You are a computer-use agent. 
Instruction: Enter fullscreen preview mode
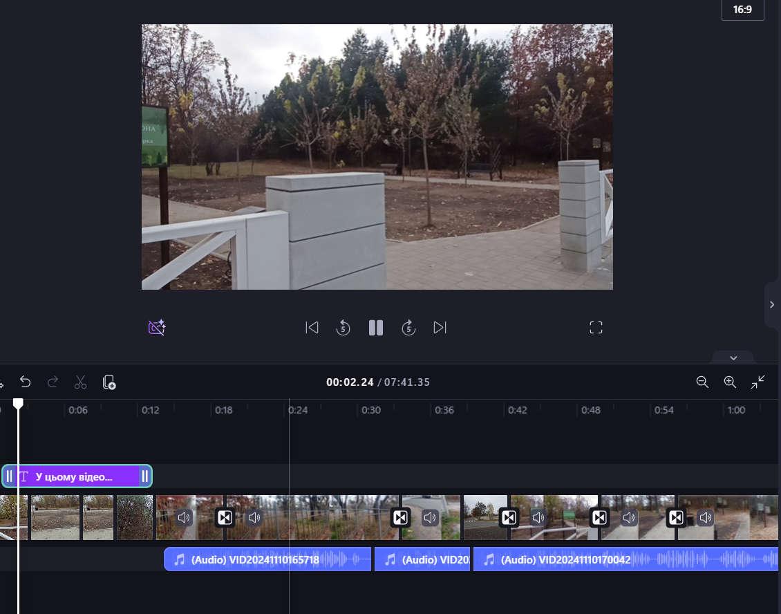point(596,328)
